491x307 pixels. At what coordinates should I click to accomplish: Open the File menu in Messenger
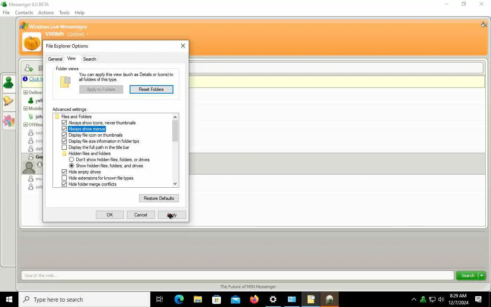click(6, 13)
